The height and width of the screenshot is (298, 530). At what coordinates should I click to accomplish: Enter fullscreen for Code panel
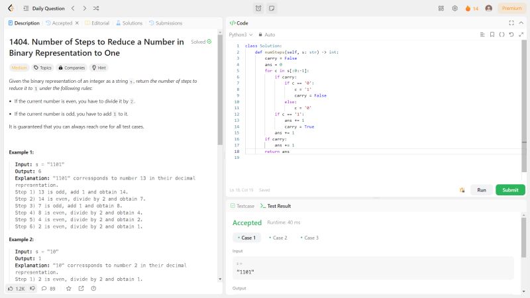click(511, 23)
